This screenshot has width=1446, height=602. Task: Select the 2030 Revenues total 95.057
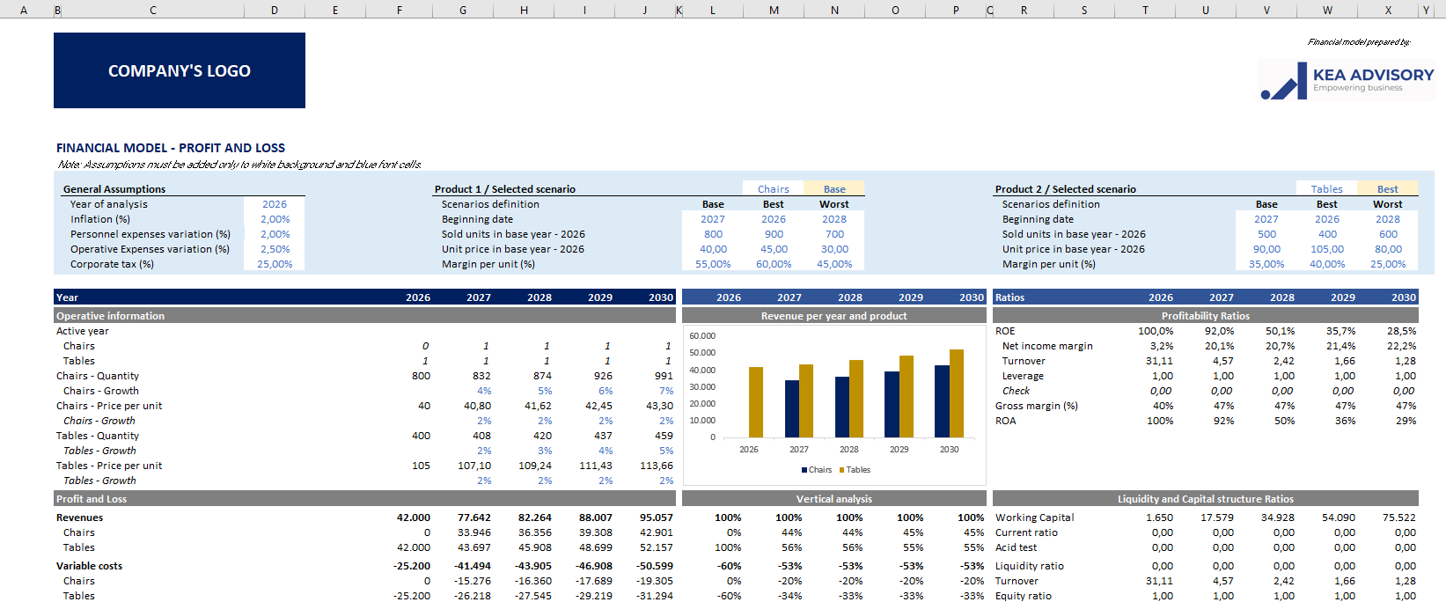click(x=656, y=518)
